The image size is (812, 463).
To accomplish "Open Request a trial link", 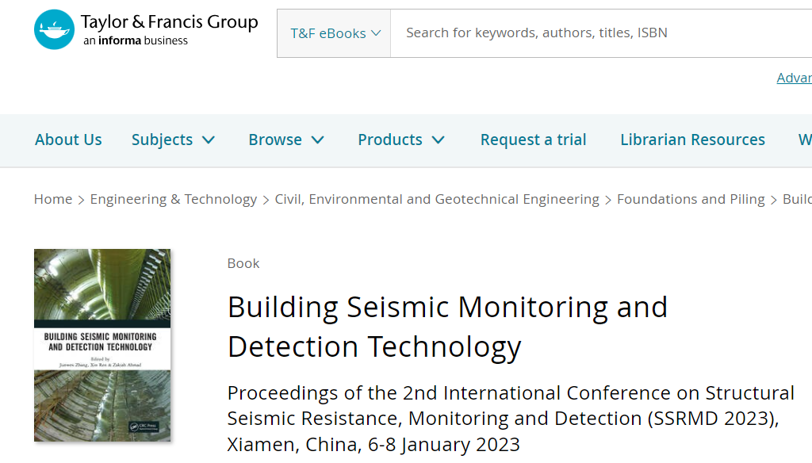I will point(533,140).
